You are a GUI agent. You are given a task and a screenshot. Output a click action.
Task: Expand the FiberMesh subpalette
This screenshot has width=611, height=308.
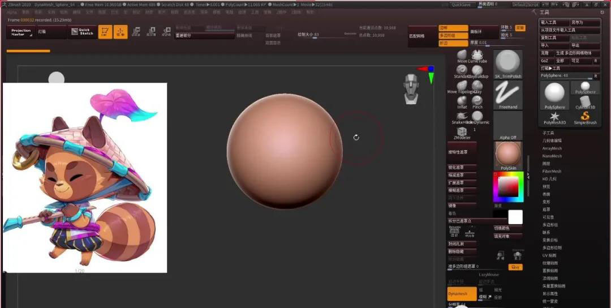552,171
